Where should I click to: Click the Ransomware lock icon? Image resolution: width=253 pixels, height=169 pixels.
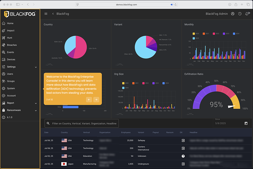[x=4, y=110]
